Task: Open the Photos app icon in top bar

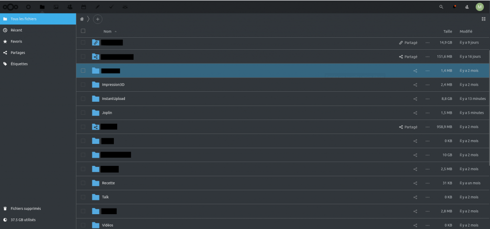Action: (56, 7)
